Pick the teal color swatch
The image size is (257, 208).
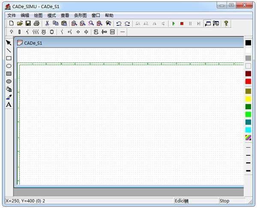pos(248,122)
